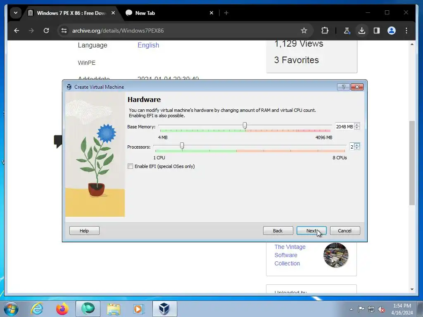
Task: Click the Base Memory 2048 MB field
Action: 344,126
